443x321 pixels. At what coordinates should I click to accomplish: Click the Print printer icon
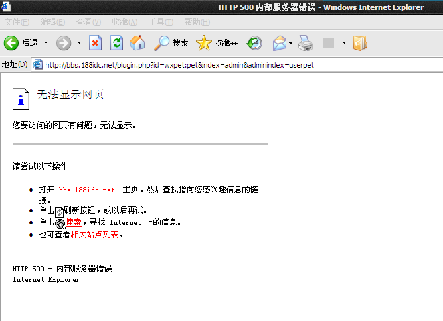pos(306,43)
